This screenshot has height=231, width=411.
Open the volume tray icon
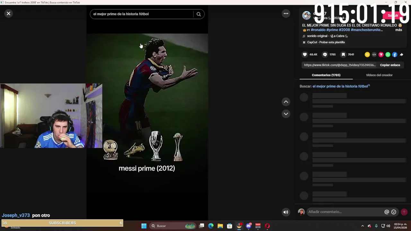point(388,226)
